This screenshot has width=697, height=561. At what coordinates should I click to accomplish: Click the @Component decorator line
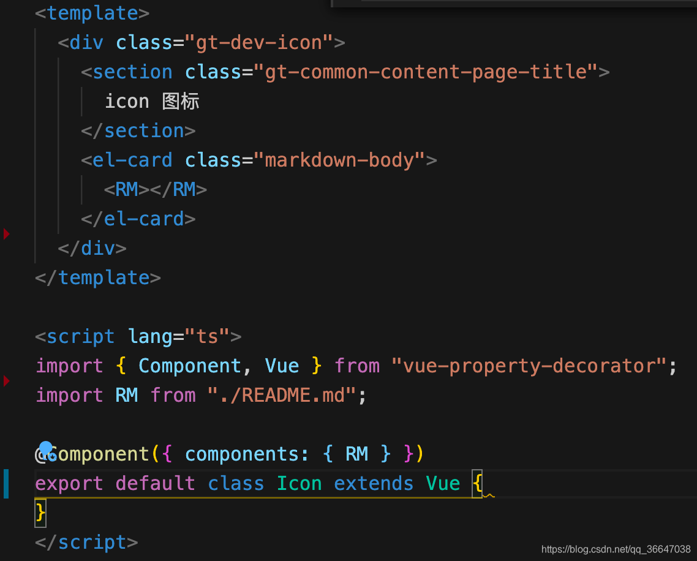tap(229, 454)
